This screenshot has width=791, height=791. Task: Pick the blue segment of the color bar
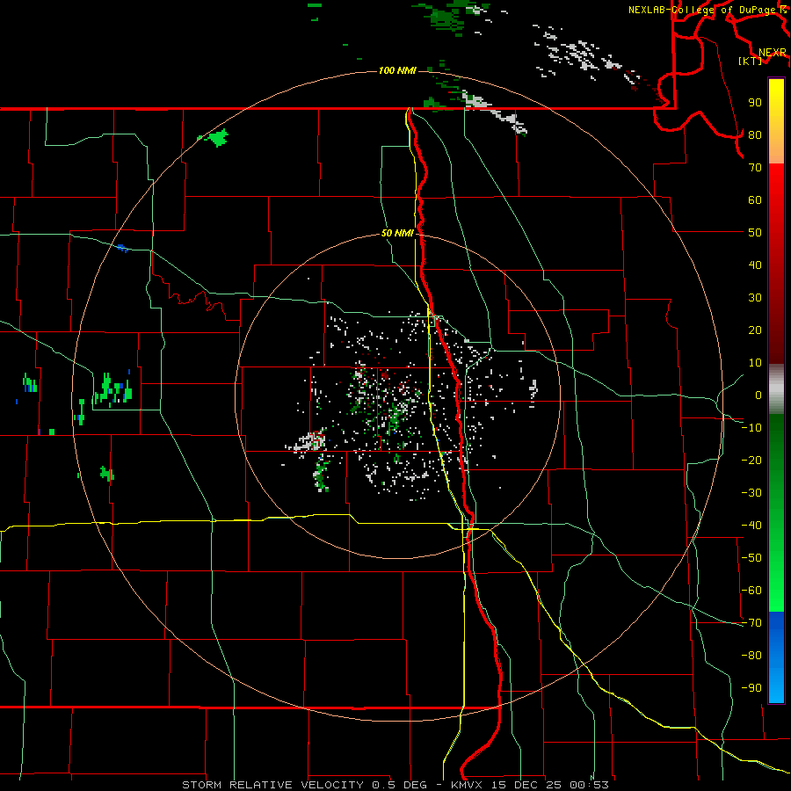click(776, 657)
